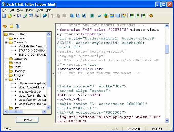This screenshot has width=174, height=132.
Task: Insert a definition list with the third list icon
Action: tap(143, 16)
